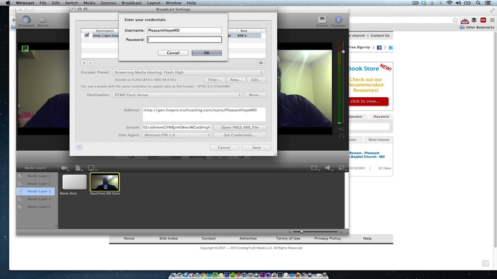
Task: Adjust the master volume slider knob
Action: click(x=343, y=51)
